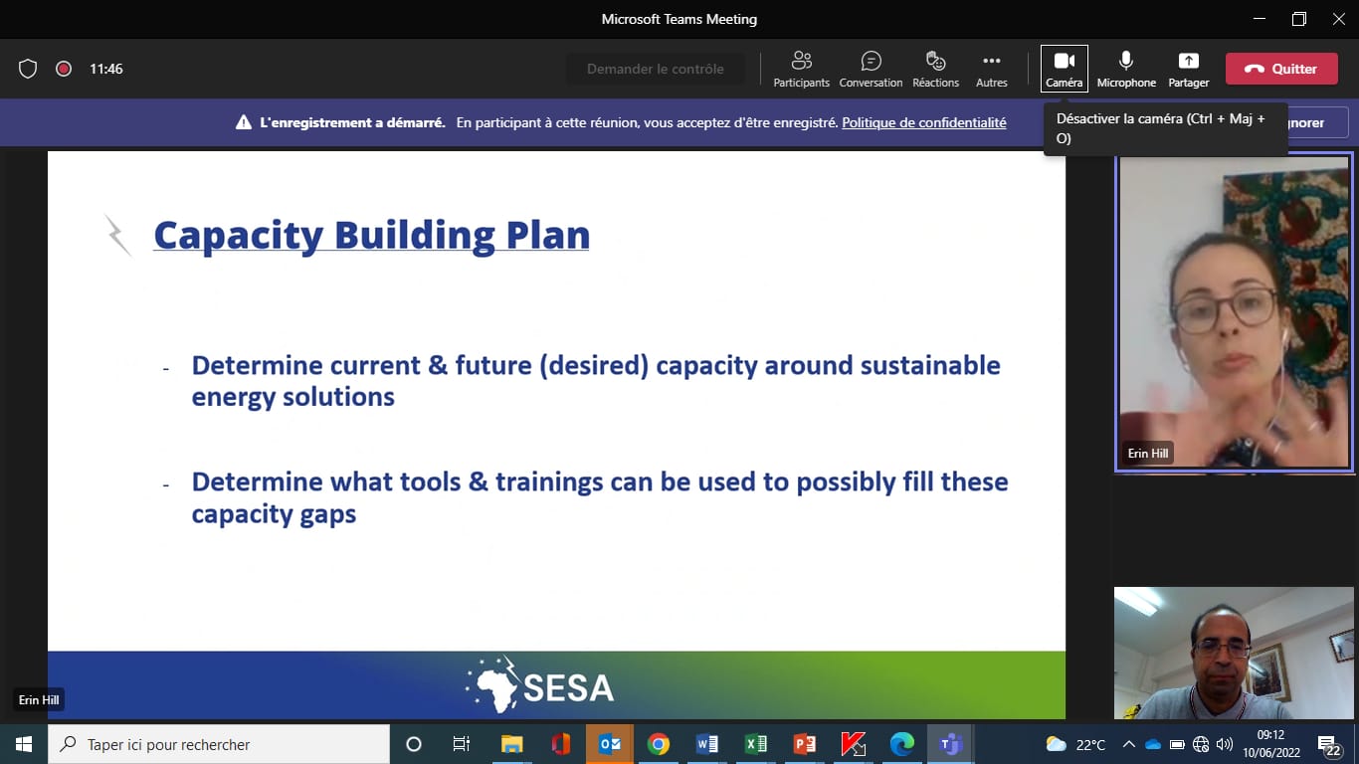Open the notification center with 22 alerts
Screen dimensions: 1359x764
(x=1329, y=745)
